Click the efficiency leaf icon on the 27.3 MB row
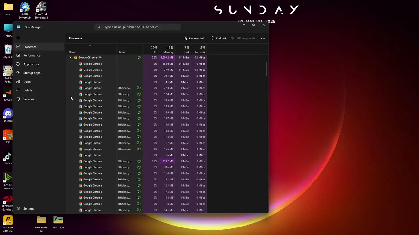The width and height of the screenshot is (419, 235). (x=139, y=88)
